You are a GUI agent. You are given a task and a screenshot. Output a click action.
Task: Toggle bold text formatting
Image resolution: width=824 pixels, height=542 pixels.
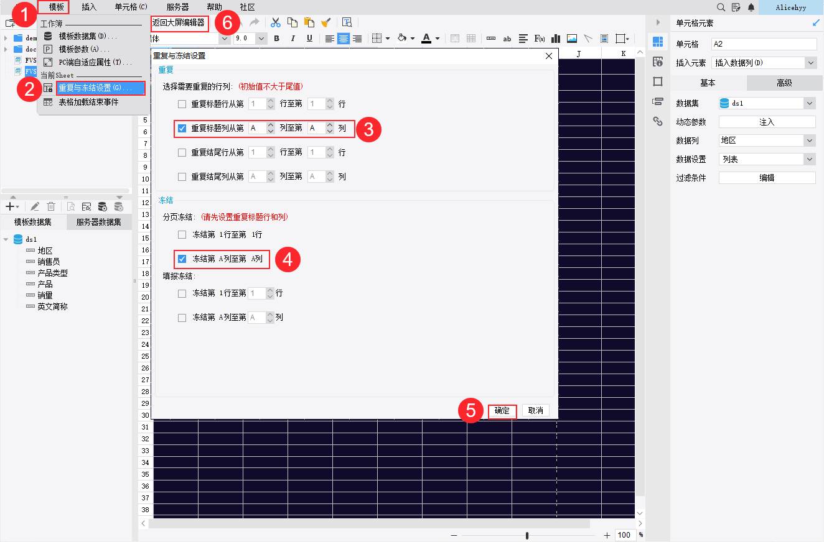pos(276,39)
